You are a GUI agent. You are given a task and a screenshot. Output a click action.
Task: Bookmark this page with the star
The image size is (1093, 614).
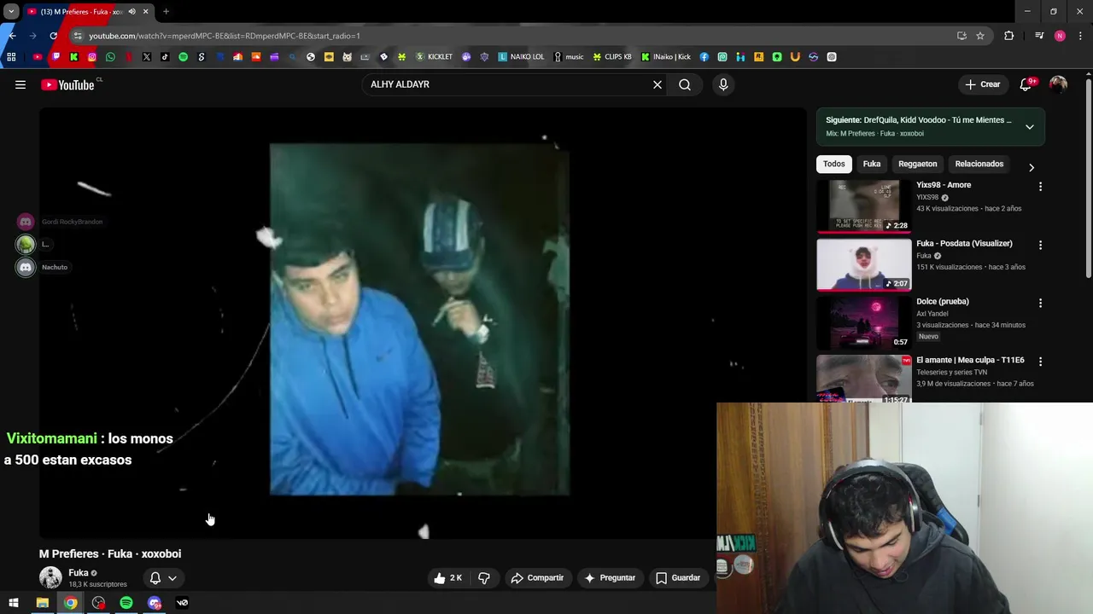click(x=980, y=36)
